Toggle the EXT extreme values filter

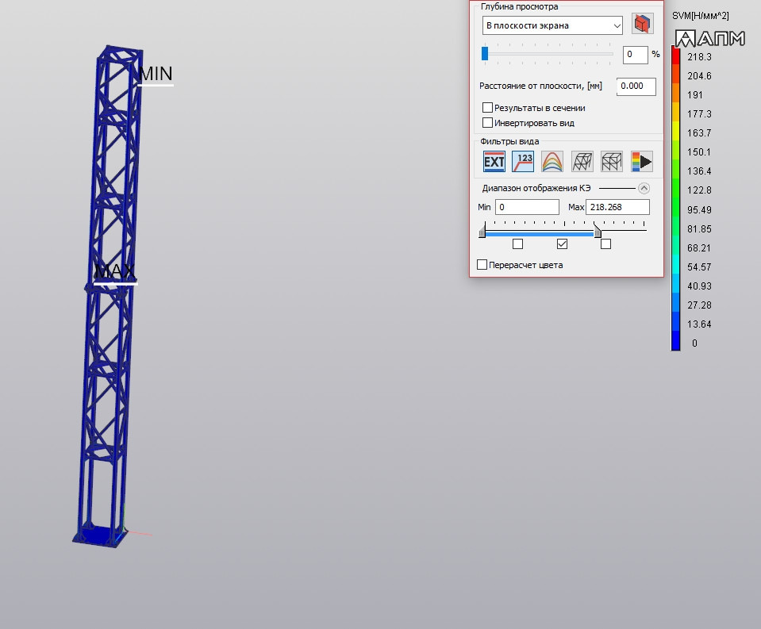(x=494, y=162)
